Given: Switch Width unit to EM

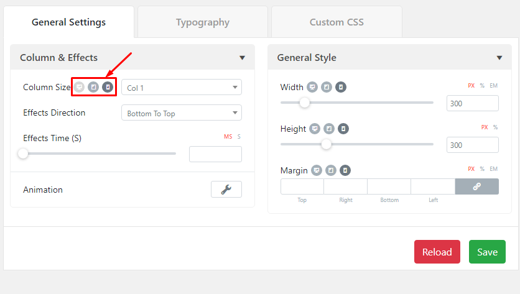Looking at the screenshot, I should [x=494, y=86].
